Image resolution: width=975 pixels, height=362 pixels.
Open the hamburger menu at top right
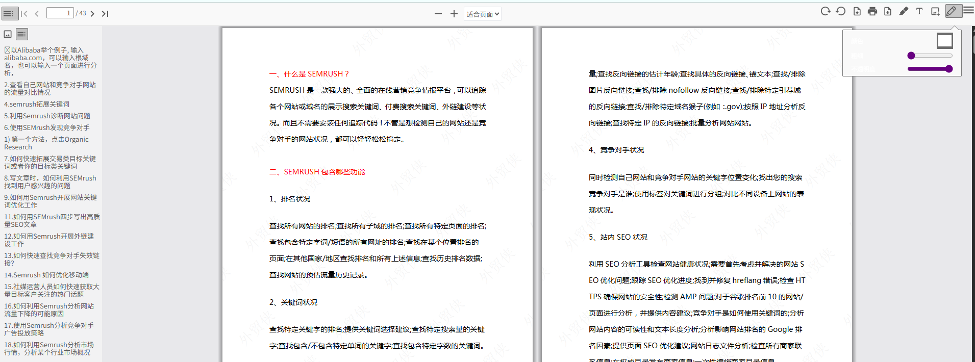(x=968, y=10)
